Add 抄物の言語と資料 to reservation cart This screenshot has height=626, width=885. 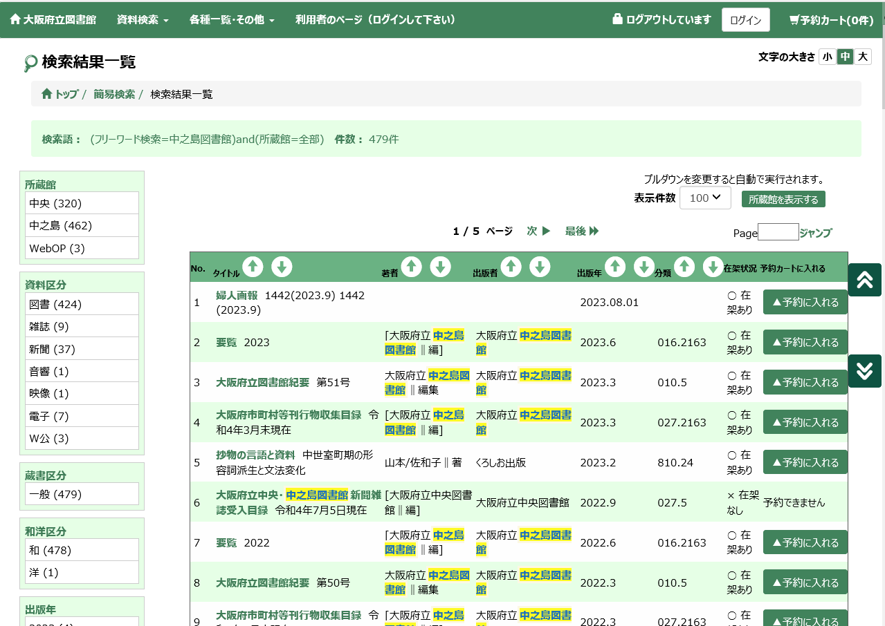click(x=805, y=462)
